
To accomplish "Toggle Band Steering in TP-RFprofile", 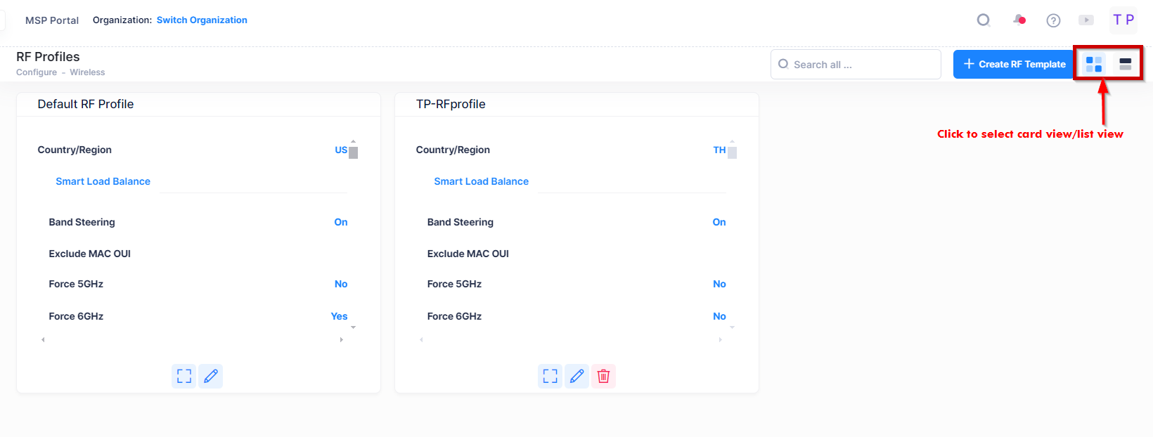I will click(x=719, y=222).
